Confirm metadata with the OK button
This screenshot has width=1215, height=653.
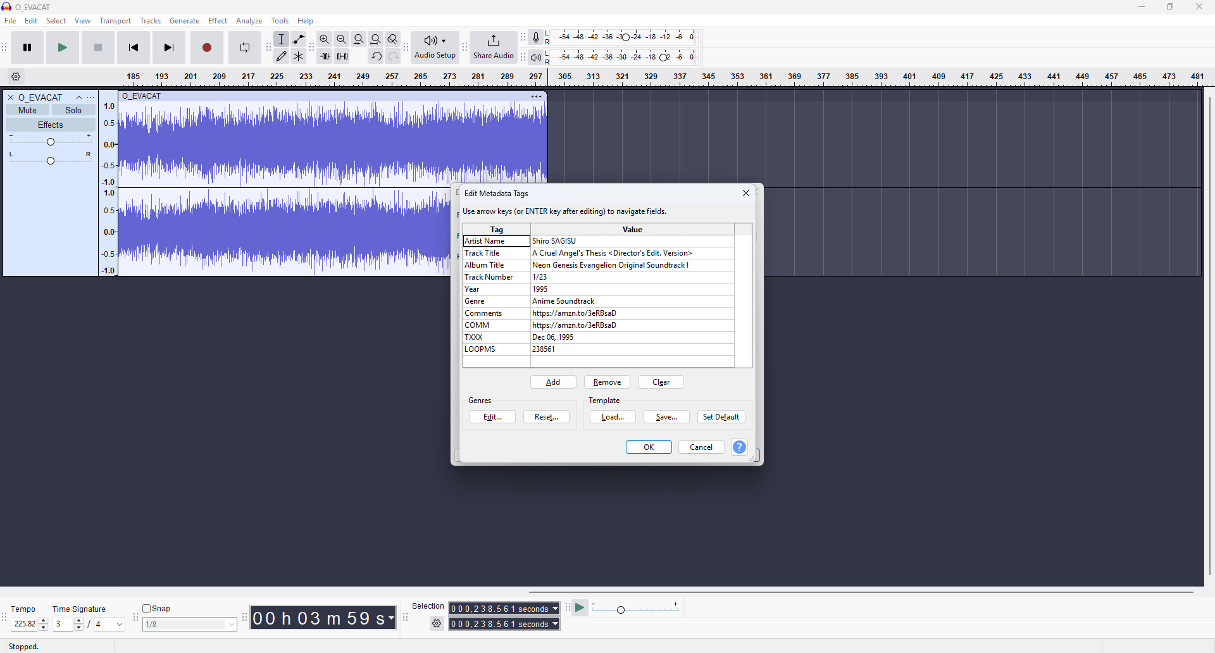pos(649,447)
